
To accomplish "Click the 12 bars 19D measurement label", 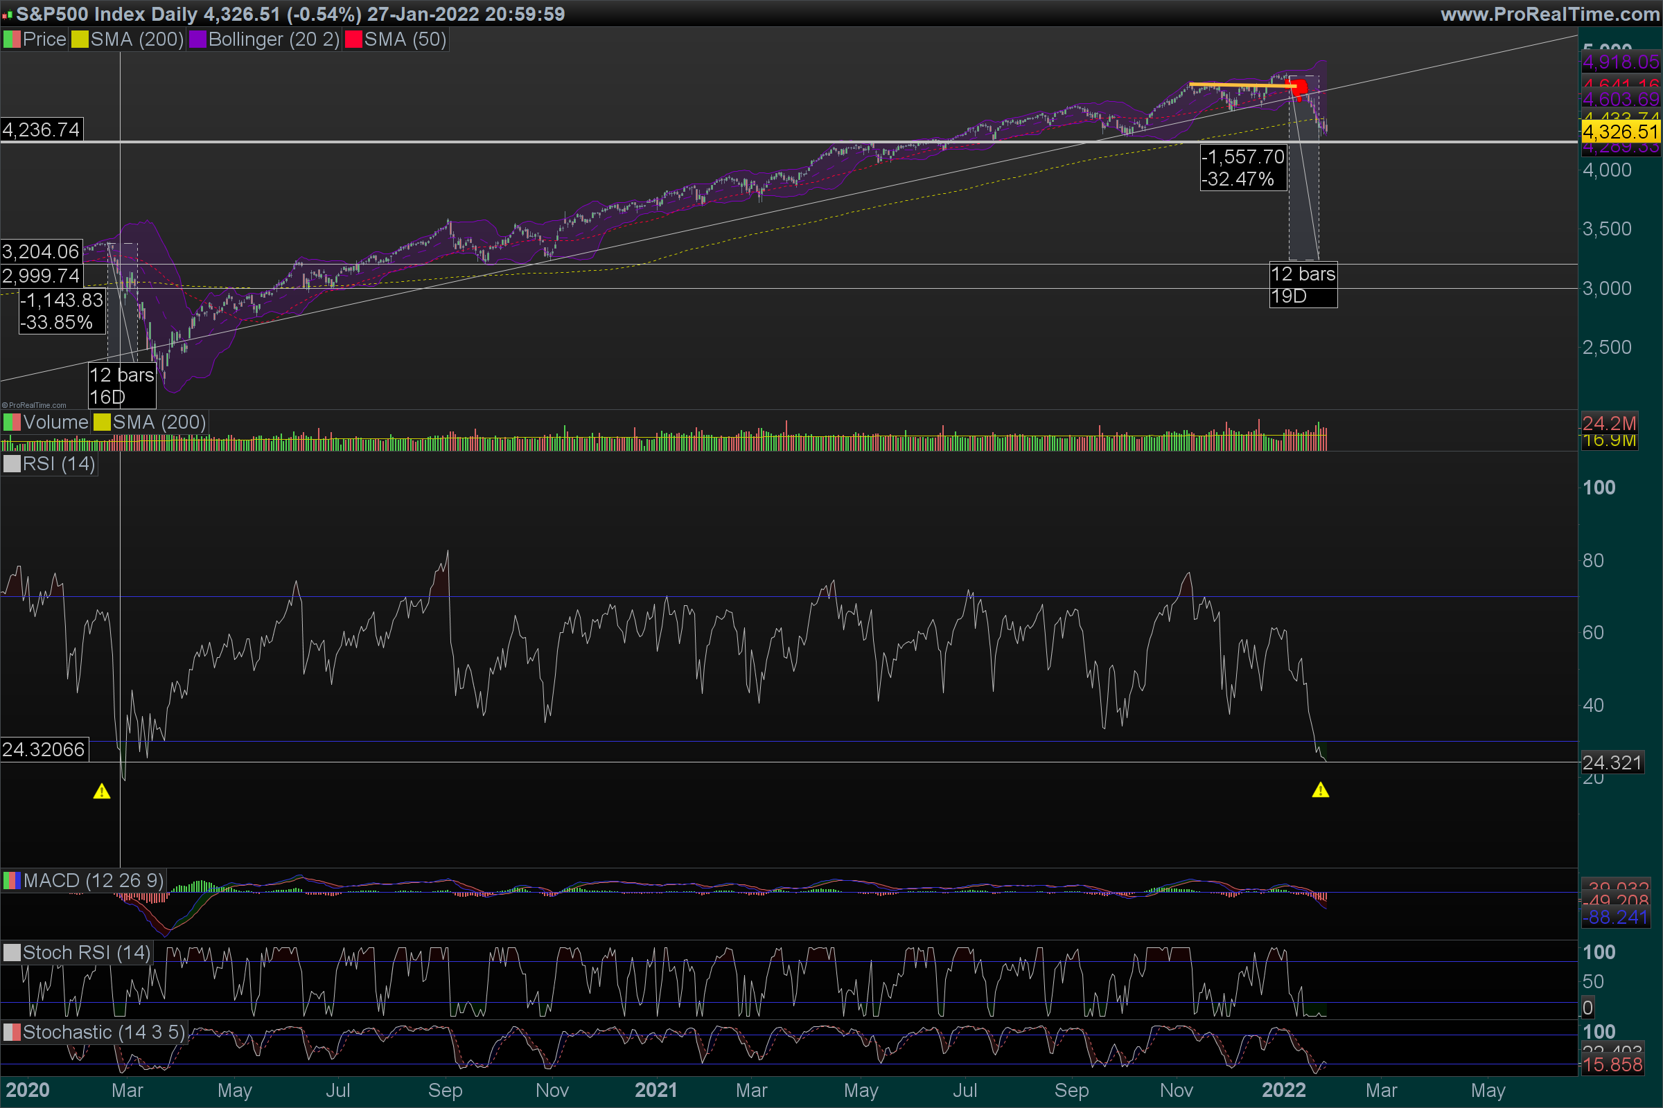I will [x=1303, y=285].
